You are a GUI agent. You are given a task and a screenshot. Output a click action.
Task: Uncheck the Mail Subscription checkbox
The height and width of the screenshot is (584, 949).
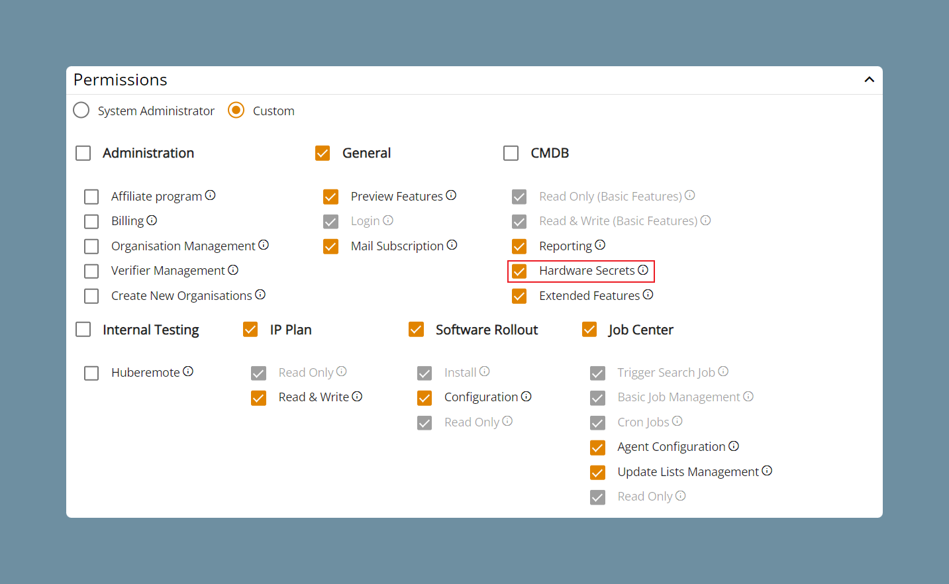(330, 246)
